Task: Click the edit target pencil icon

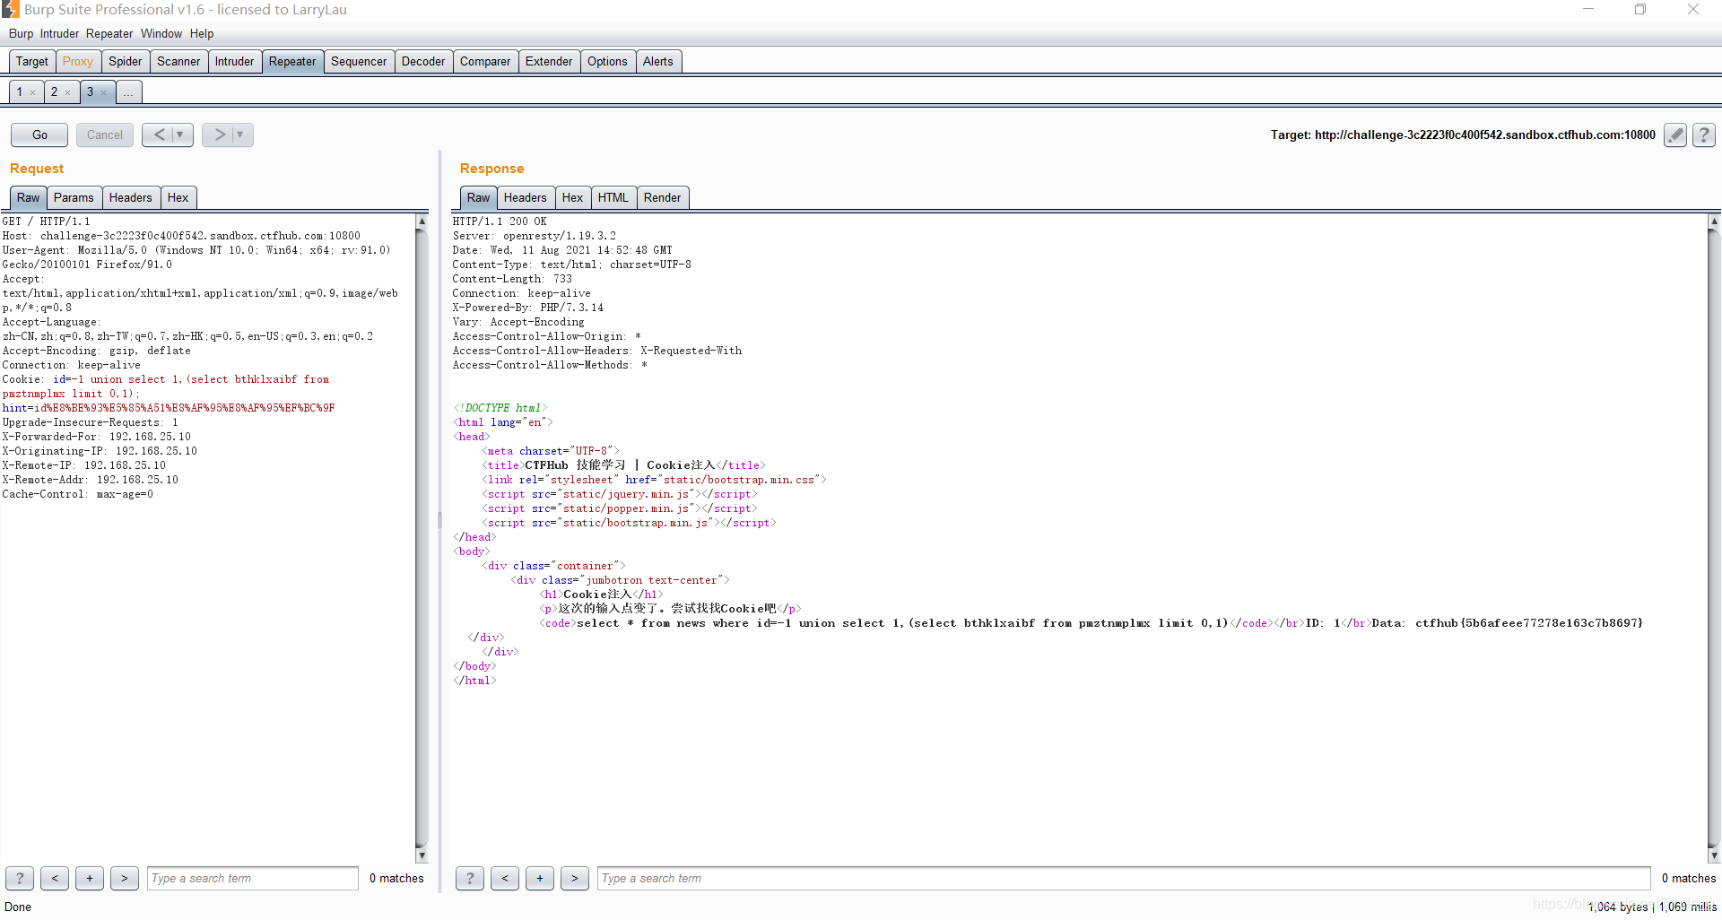Action: (x=1674, y=135)
